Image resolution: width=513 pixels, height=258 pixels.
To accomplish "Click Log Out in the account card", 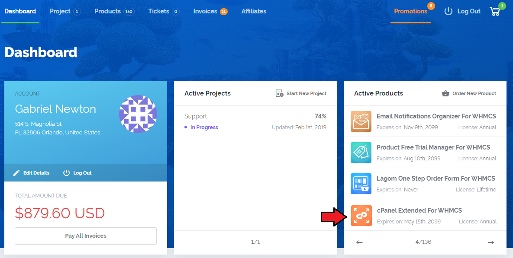I will click(82, 173).
